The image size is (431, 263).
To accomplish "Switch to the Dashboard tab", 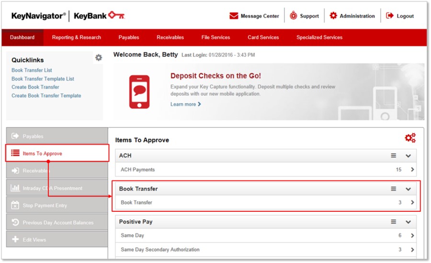I will pyautogui.click(x=22, y=37).
